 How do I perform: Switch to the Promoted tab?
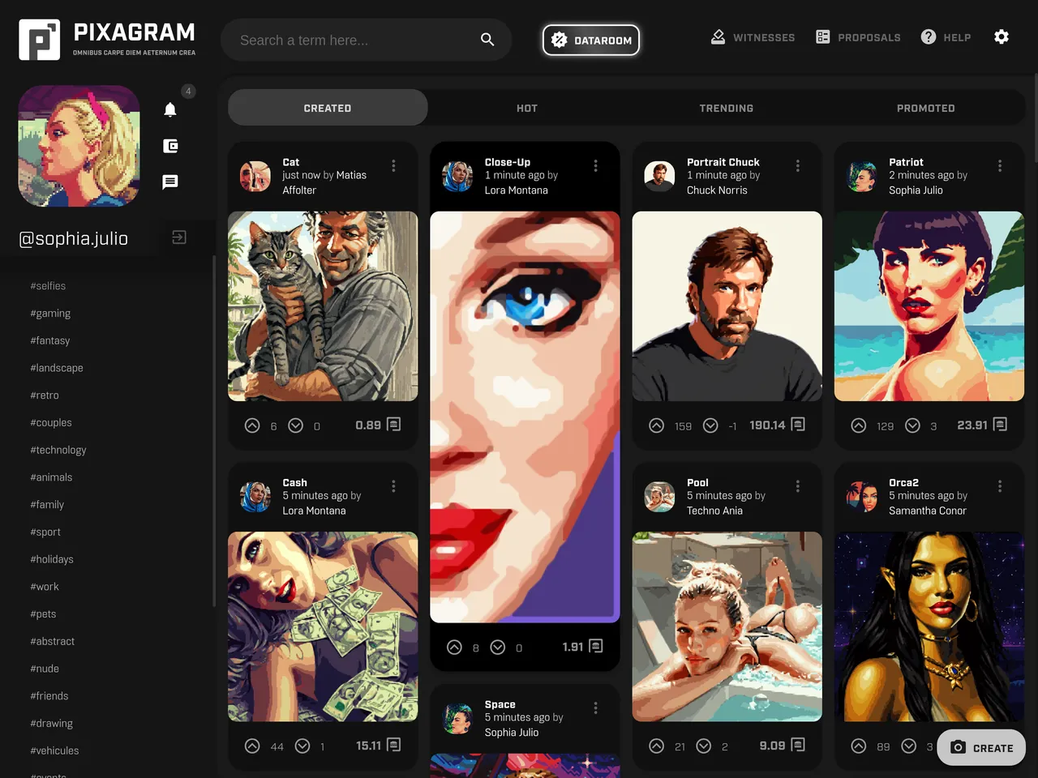926,108
